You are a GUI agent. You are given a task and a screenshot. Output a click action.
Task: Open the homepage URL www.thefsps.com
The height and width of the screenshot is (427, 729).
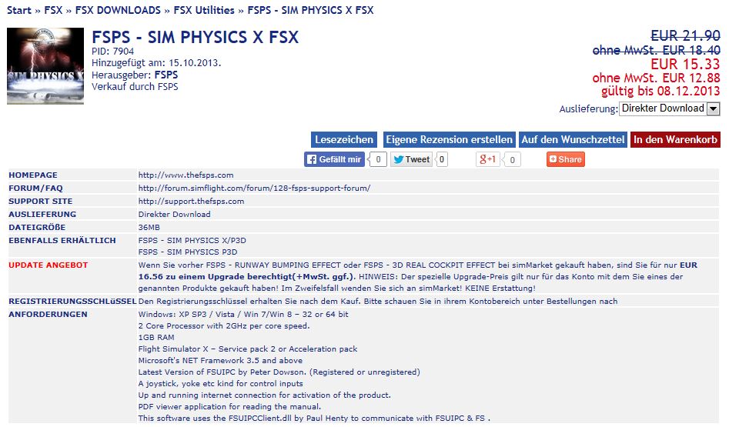(x=186, y=175)
